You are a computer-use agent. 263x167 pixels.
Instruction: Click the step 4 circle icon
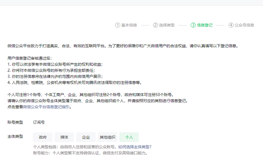231,25
